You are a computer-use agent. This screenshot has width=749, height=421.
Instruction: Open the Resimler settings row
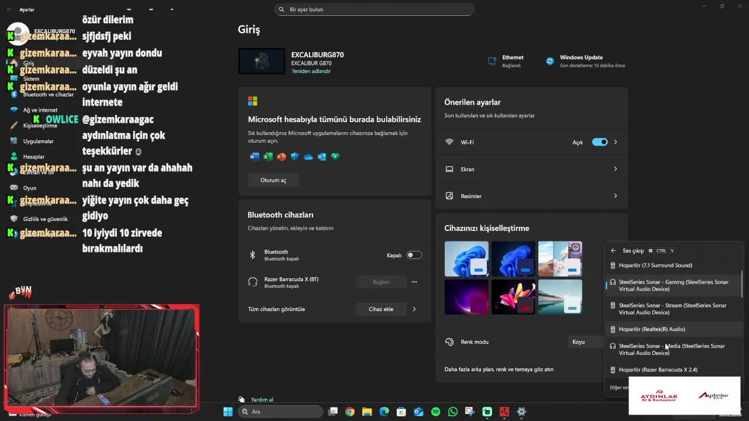(x=532, y=196)
